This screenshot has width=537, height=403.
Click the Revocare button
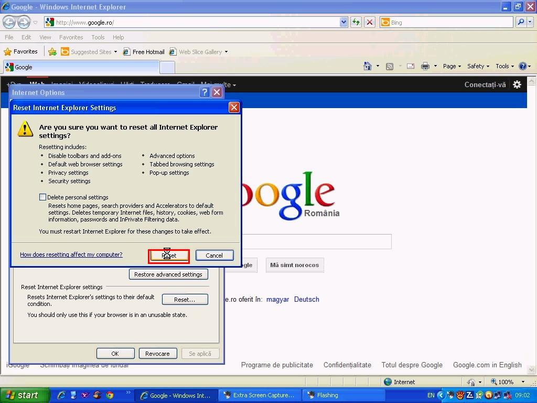coord(158,354)
